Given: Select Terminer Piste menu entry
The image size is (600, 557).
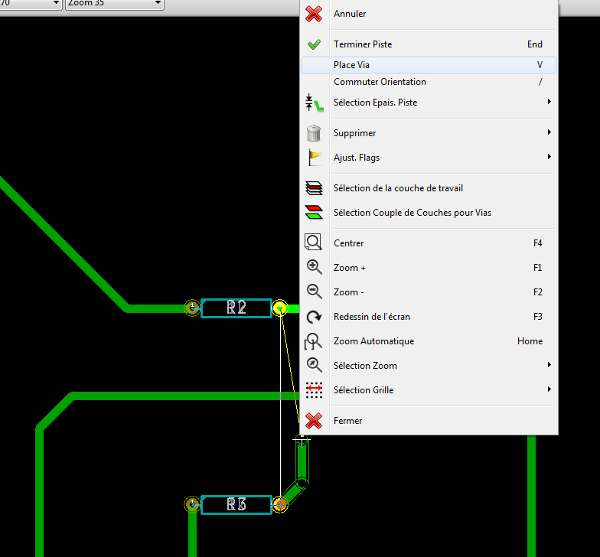Looking at the screenshot, I should tap(429, 44).
